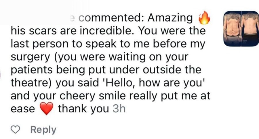
Task: Tap the right 'after' half of the thumbnail
Action: [x=250, y=29]
